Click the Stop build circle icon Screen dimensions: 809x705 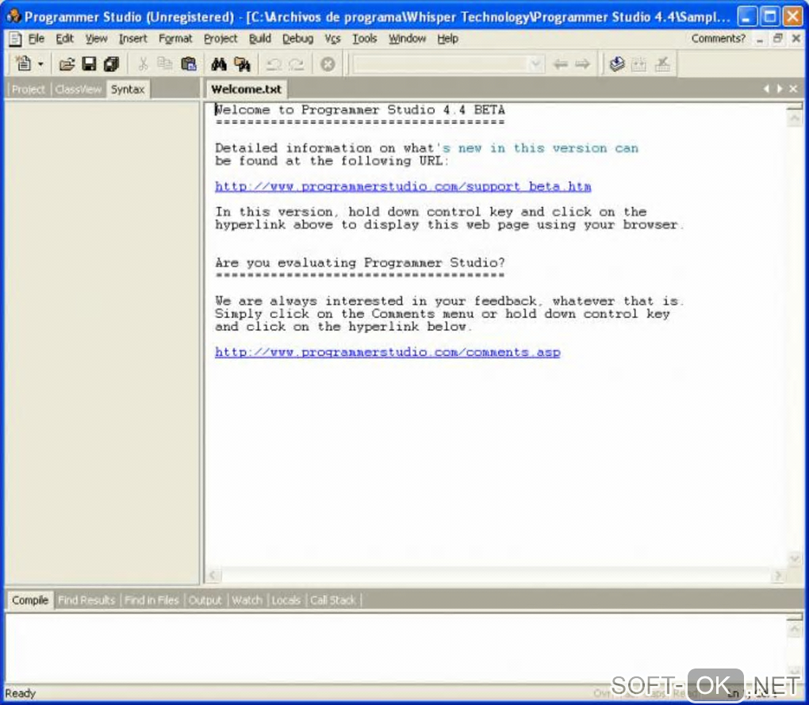click(328, 64)
